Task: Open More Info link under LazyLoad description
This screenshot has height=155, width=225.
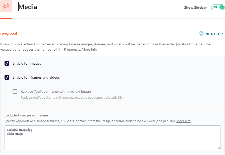Action: click(89, 49)
